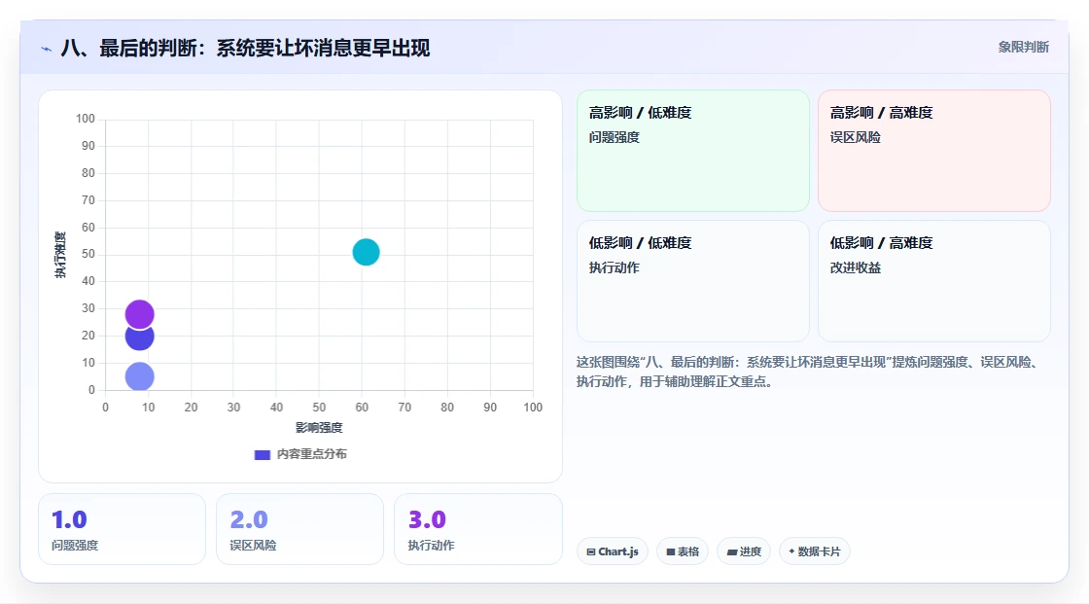
Task: Select the 高影响 / 低难度 quadrant card
Action: click(693, 150)
